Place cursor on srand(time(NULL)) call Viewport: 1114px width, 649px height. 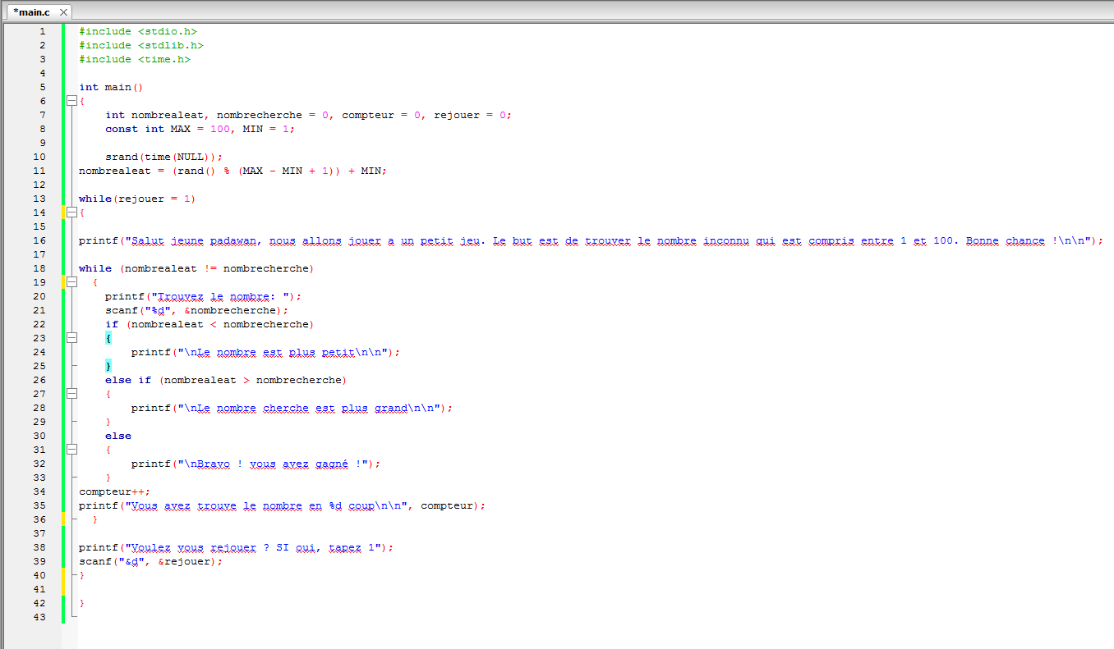point(163,157)
